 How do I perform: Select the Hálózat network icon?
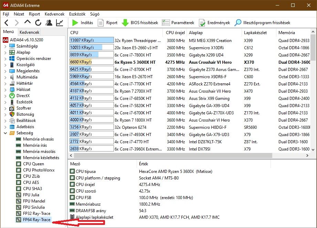click(12, 90)
